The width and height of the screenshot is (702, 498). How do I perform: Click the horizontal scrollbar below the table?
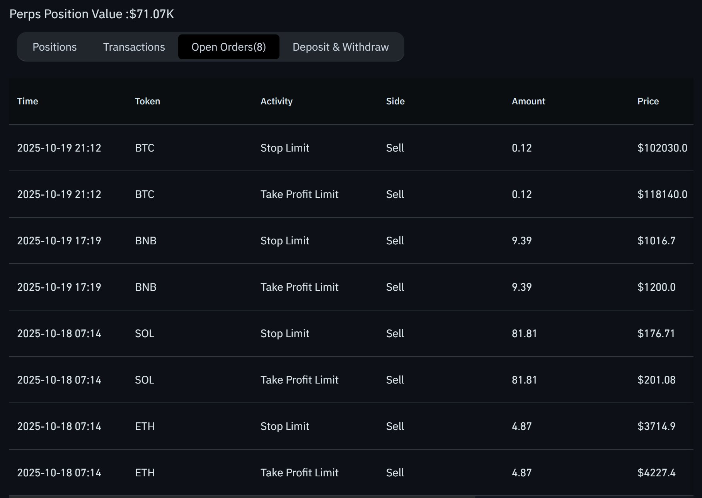pyautogui.click(x=242, y=496)
